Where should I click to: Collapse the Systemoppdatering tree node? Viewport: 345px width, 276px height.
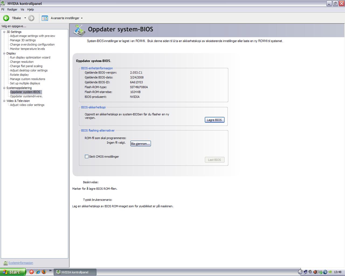4,88
